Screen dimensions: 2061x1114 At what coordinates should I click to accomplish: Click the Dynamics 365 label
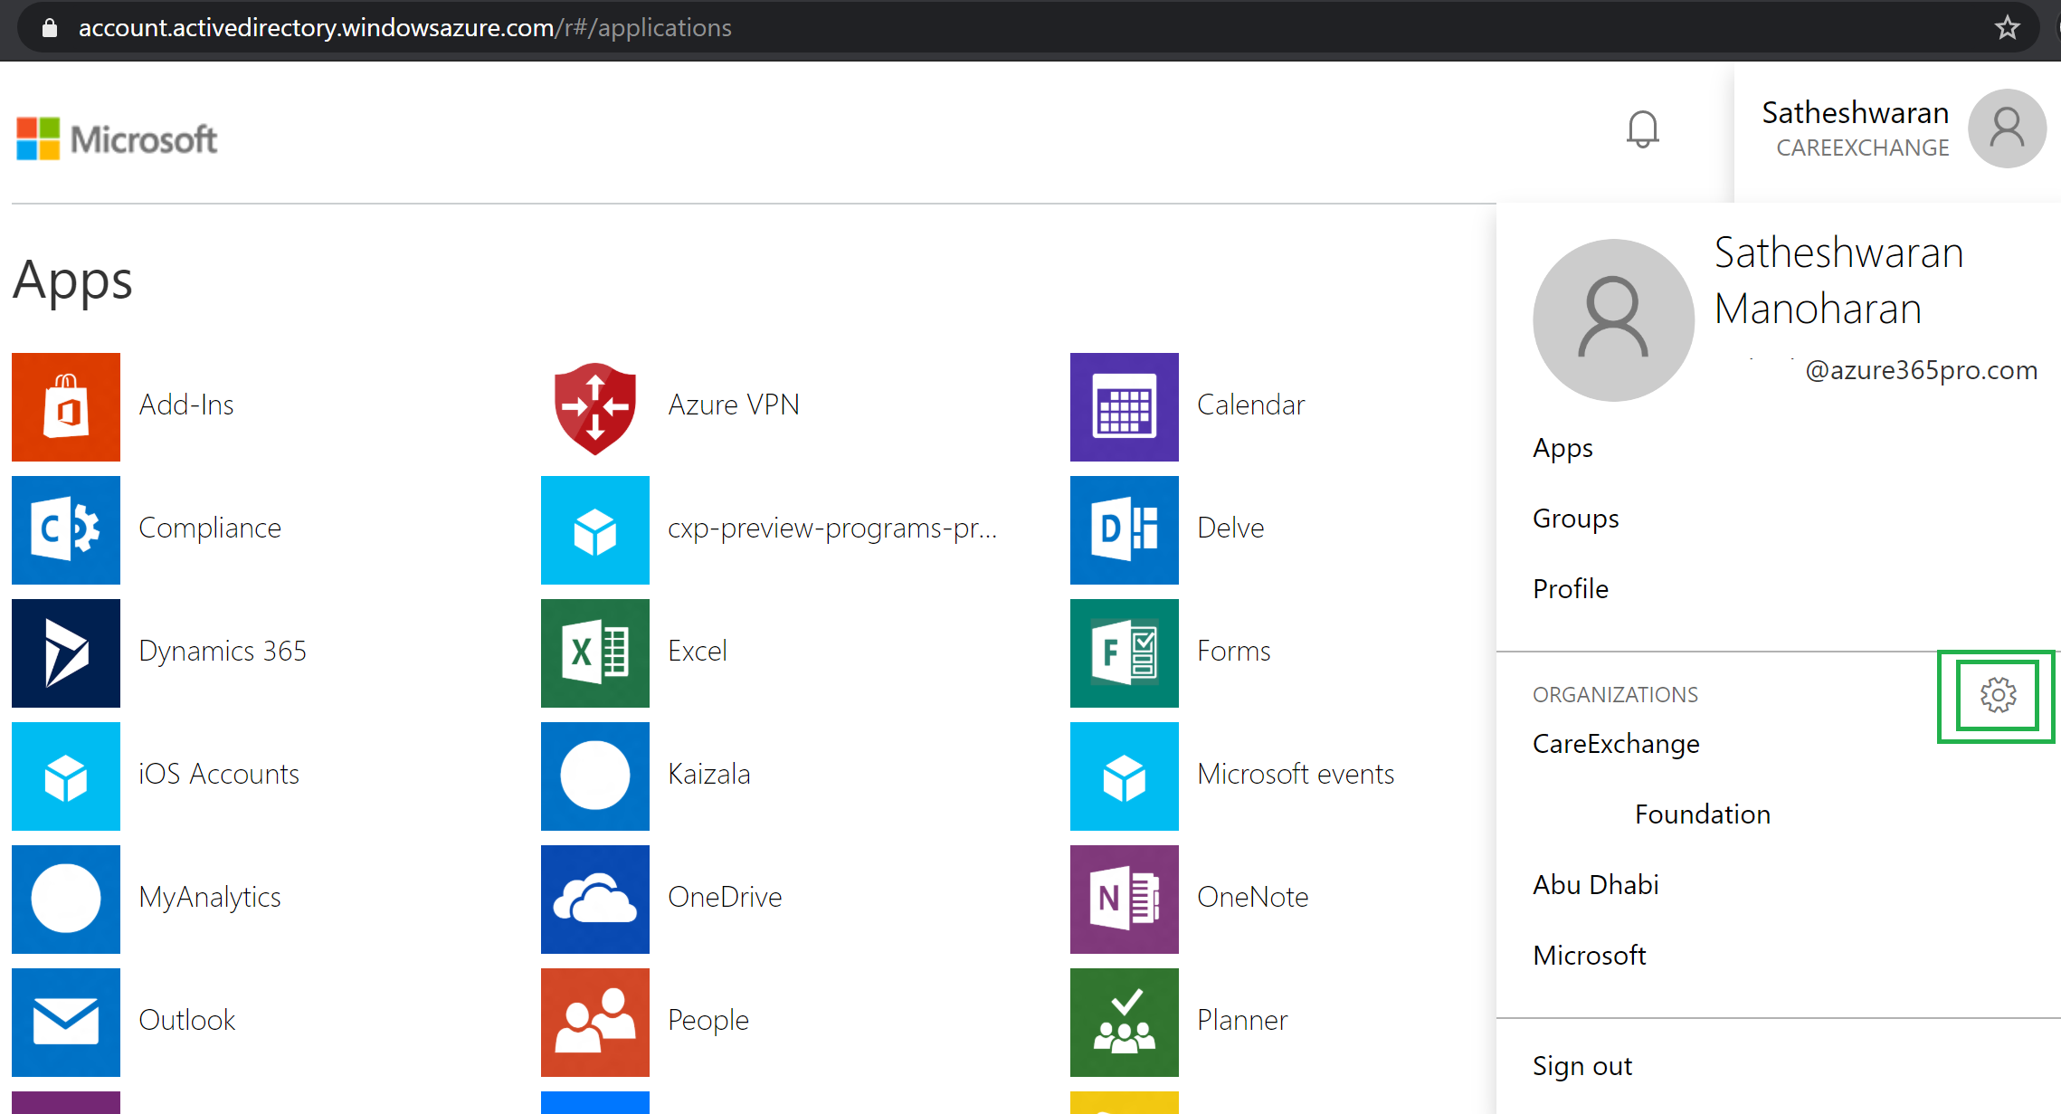coord(223,651)
